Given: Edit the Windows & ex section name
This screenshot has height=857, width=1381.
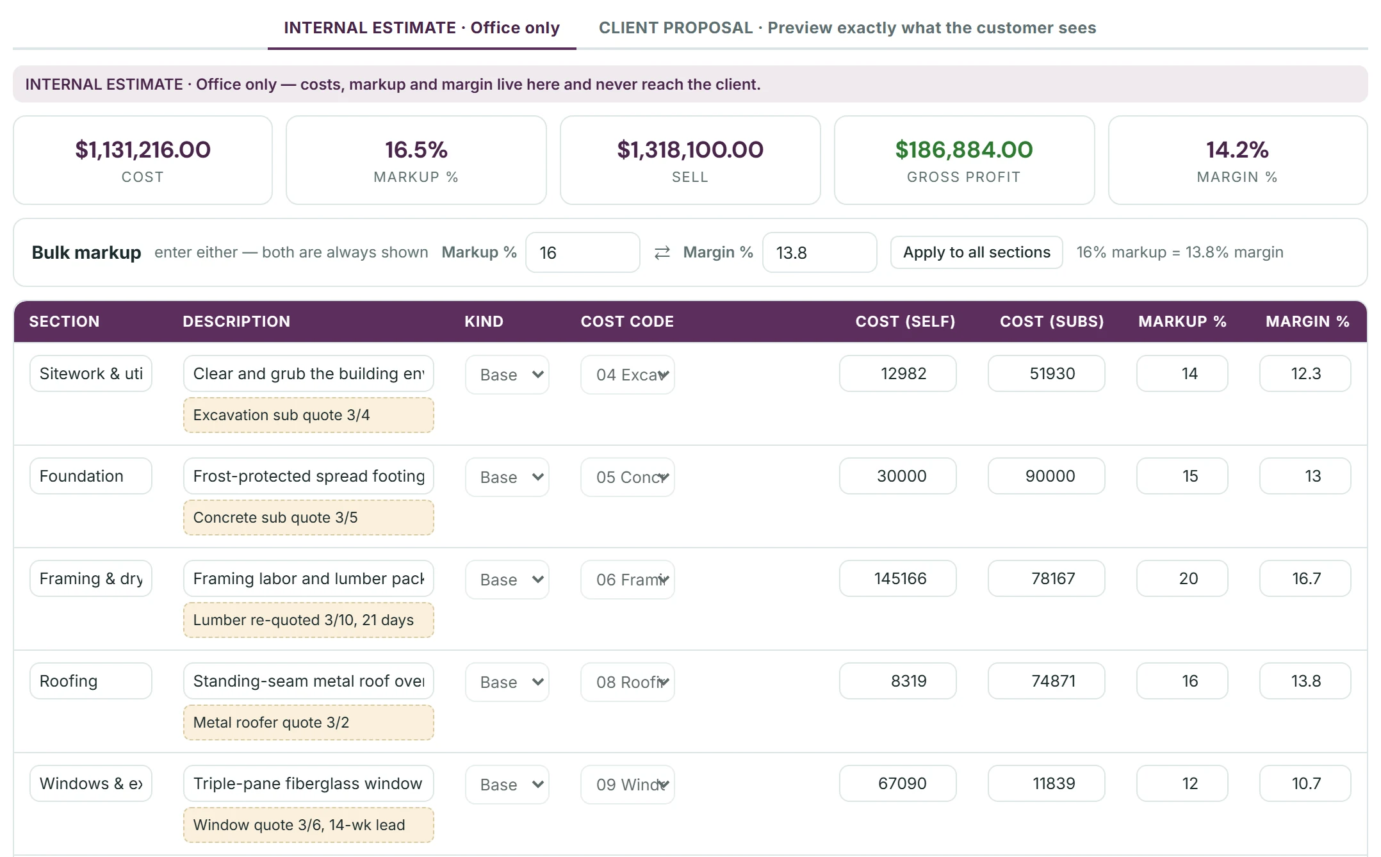Looking at the screenshot, I should click(x=91, y=783).
